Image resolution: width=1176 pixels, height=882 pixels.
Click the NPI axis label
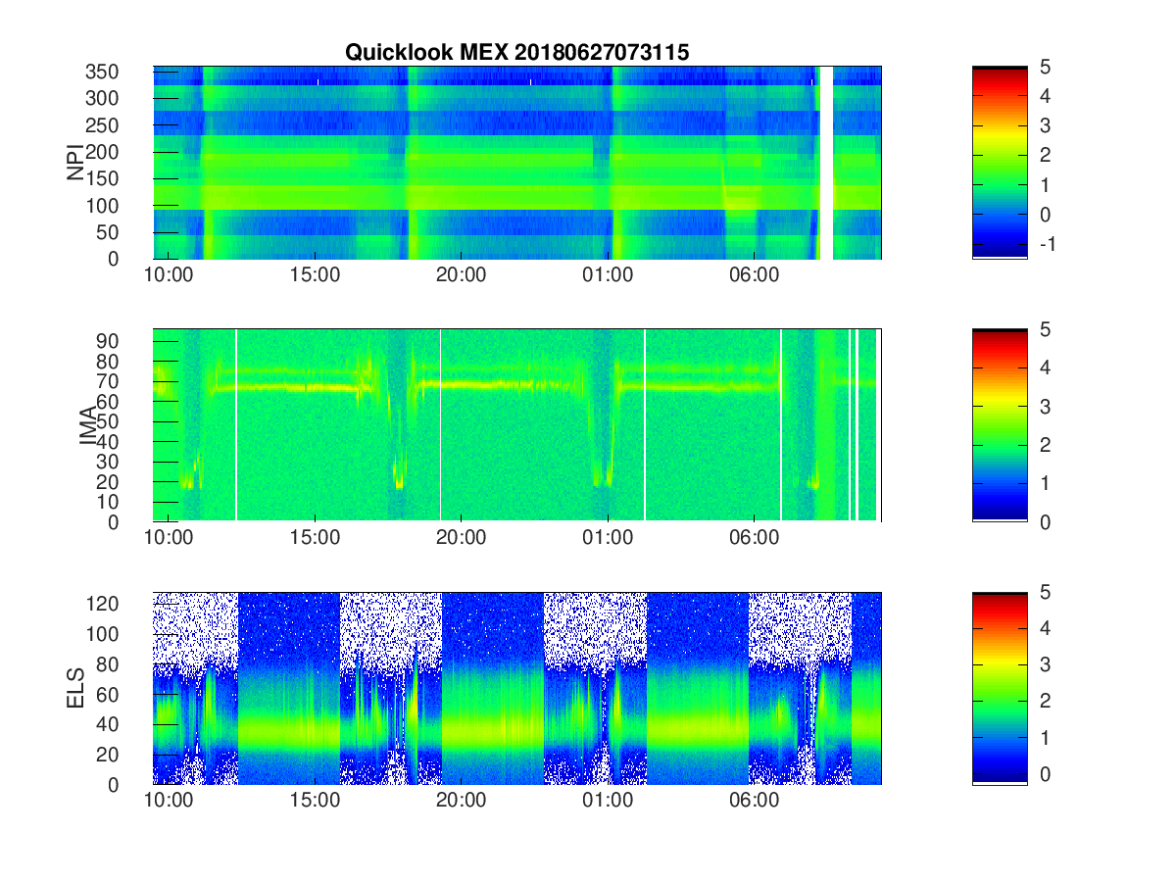pos(74,163)
